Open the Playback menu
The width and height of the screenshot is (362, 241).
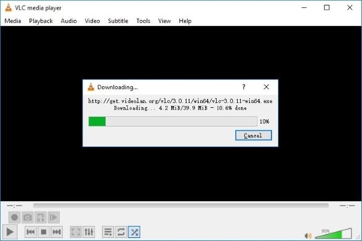(x=41, y=21)
